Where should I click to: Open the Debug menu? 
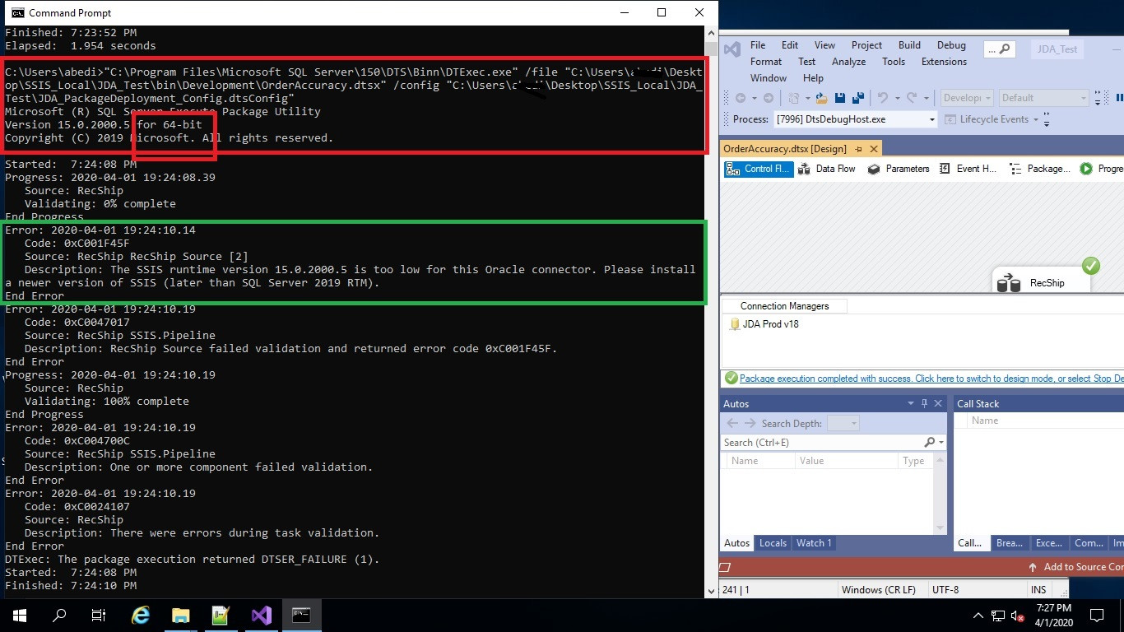[x=951, y=45]
